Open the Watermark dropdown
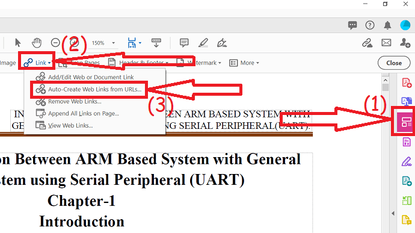Screen dimensions: 415x233 click(198, 63)
